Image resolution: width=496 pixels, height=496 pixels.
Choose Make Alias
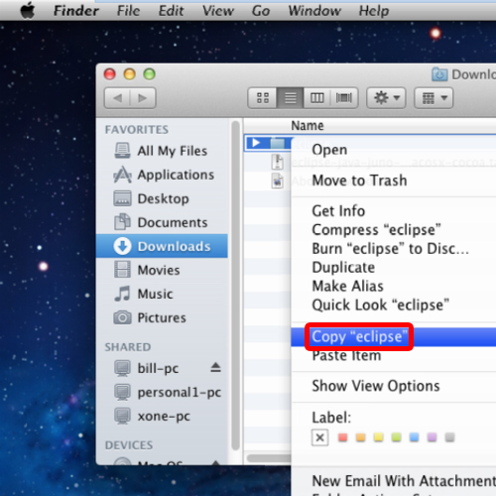pyautogui.click(x=394, y=286)
